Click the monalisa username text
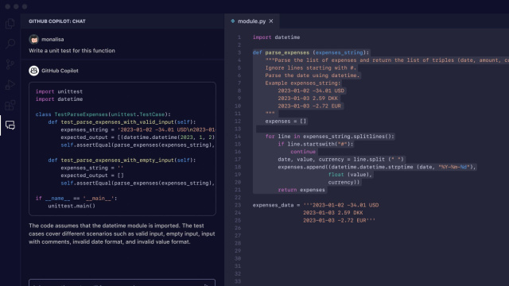This screenshot has width=509, height=286. (52, 39)
